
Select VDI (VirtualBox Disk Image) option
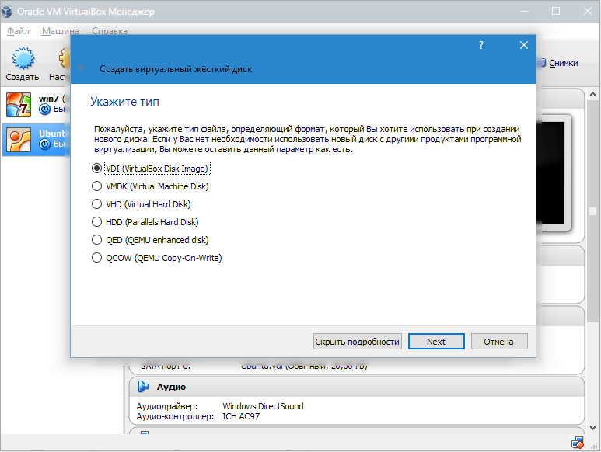click(x=97, y=169)
